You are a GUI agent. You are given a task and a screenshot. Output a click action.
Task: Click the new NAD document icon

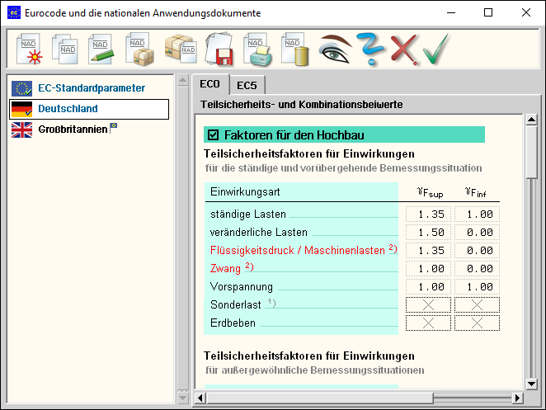[31, 49]
